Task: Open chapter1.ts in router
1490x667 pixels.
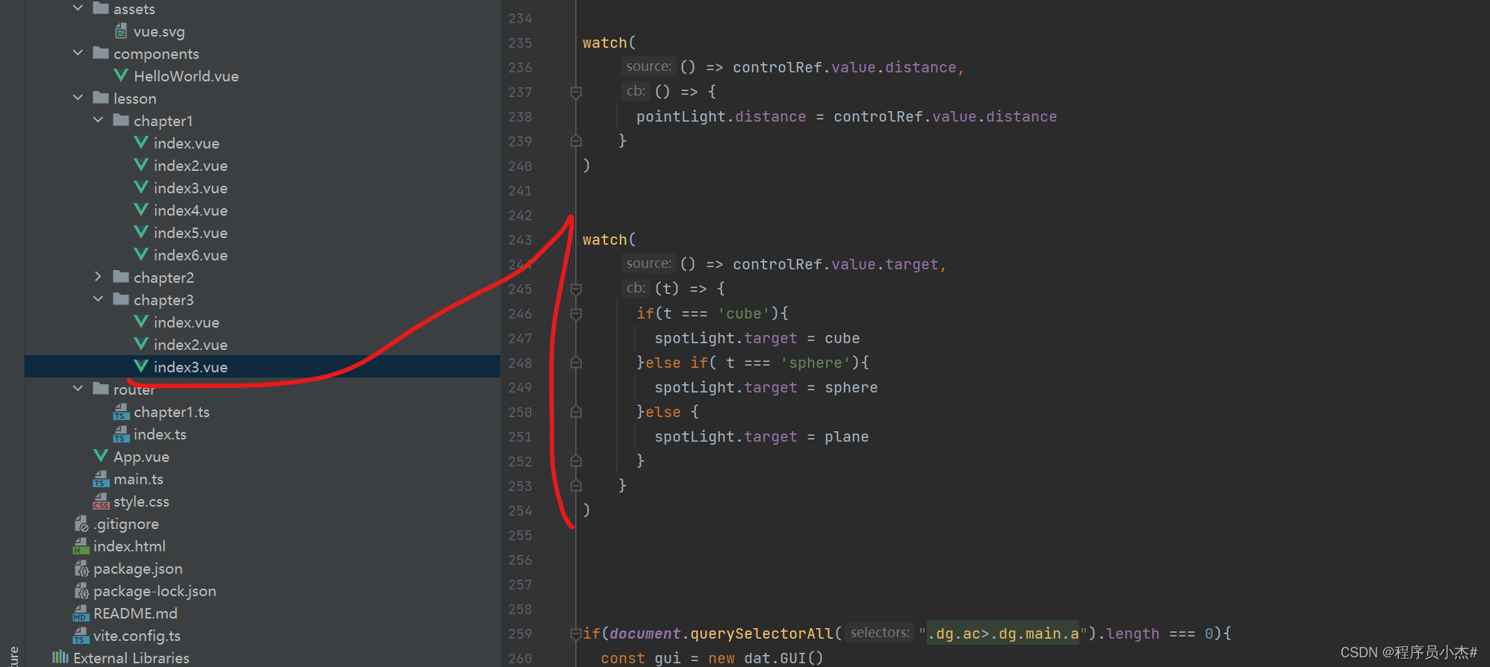Action: point(171,412)
